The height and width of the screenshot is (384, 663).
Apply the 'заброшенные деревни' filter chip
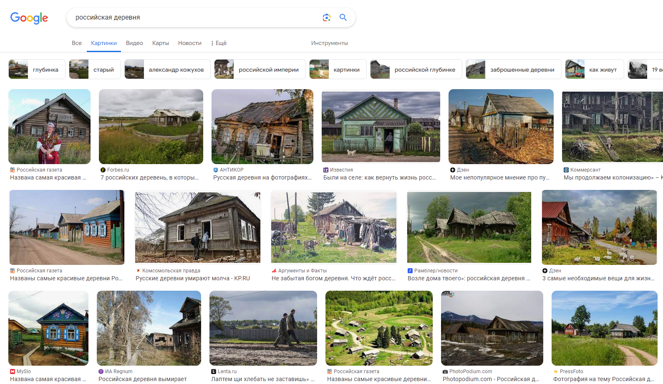[x=514, y=70]
